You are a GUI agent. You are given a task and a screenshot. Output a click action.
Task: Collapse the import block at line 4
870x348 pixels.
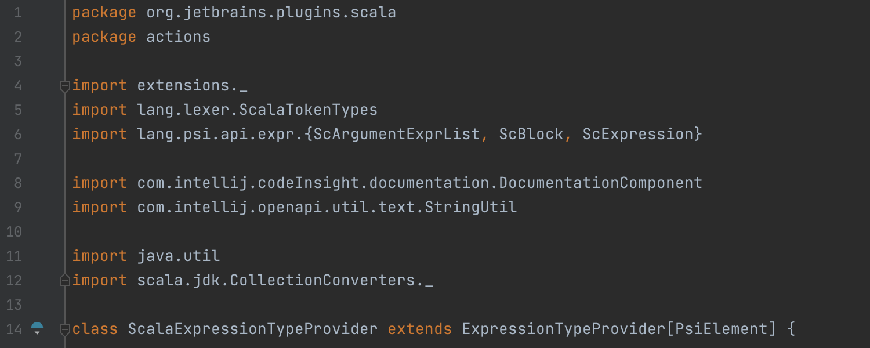click(x=65, y=86)
